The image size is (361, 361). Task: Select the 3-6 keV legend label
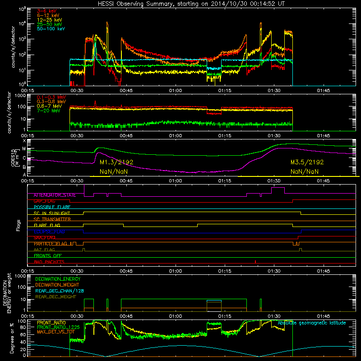coord(47,11)
